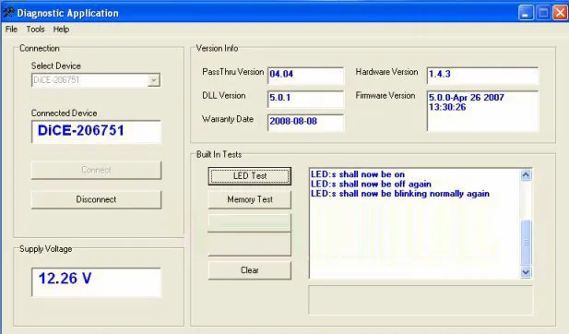
Task: Open the Tools menu
Action: [x=35, y=29]
